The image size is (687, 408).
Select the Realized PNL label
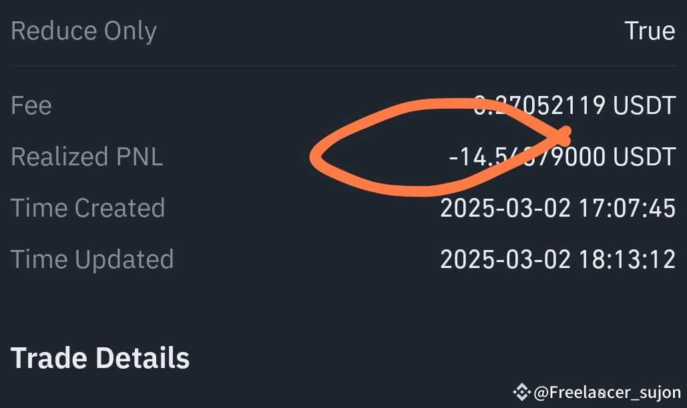tap(86, 156)
